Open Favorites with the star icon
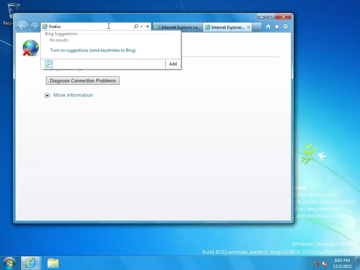This screenshot has height=270, width=360. (277, 27)
